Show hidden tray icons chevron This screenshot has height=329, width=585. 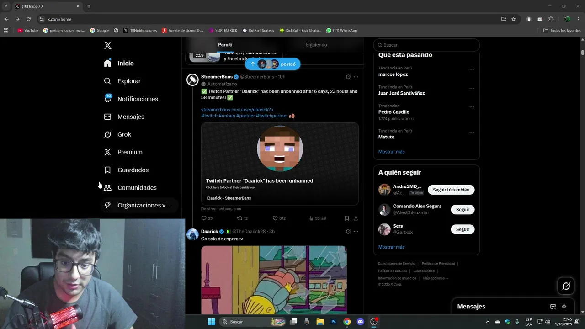(x=487, y=322)
